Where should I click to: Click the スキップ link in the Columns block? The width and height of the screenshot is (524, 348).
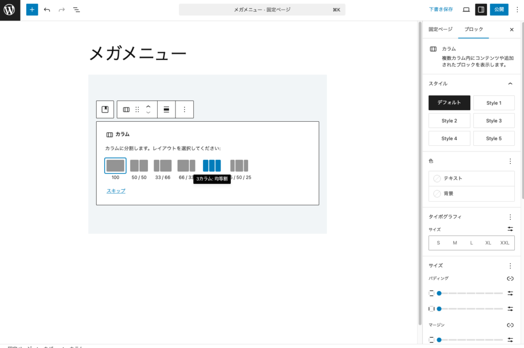(x=115, y=190)
